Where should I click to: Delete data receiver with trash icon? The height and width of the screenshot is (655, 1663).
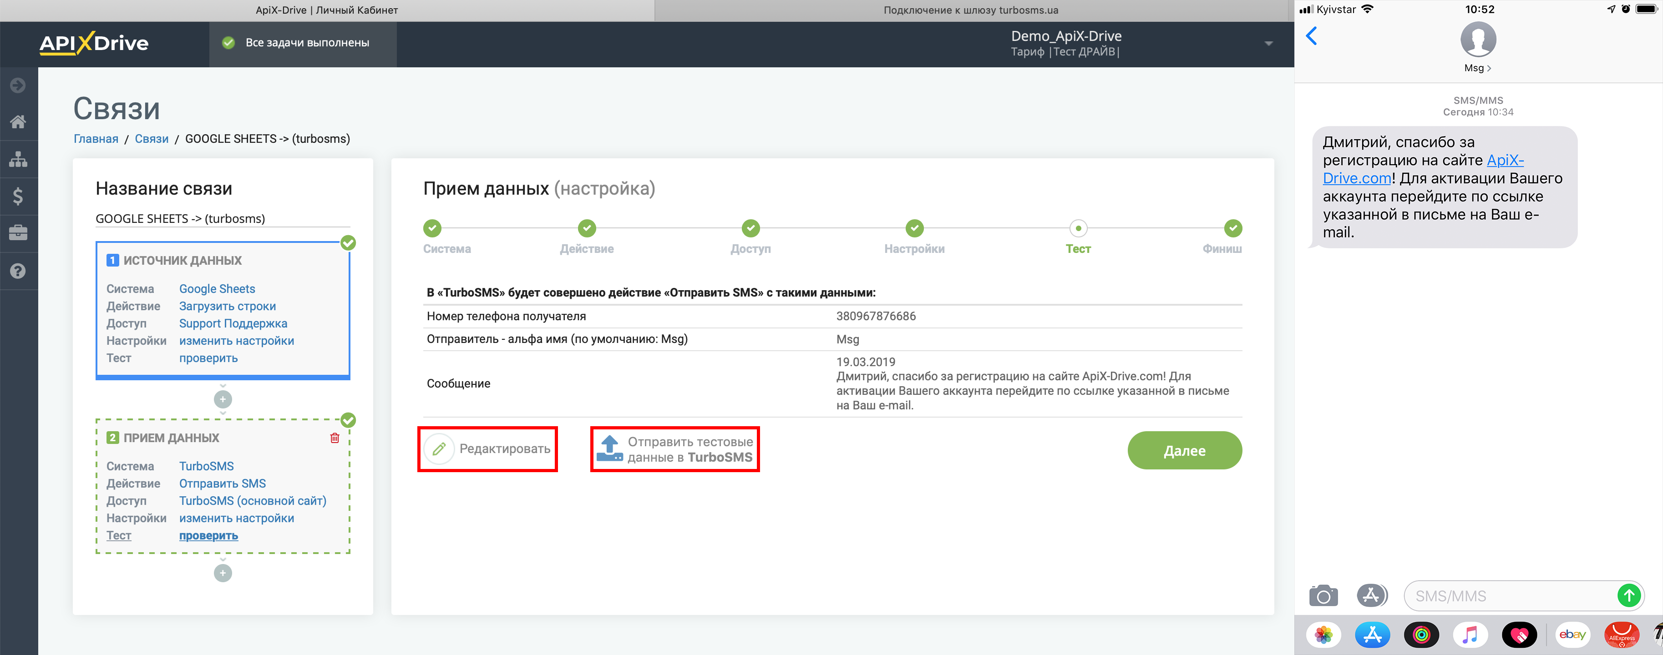[x=335, y=438]
